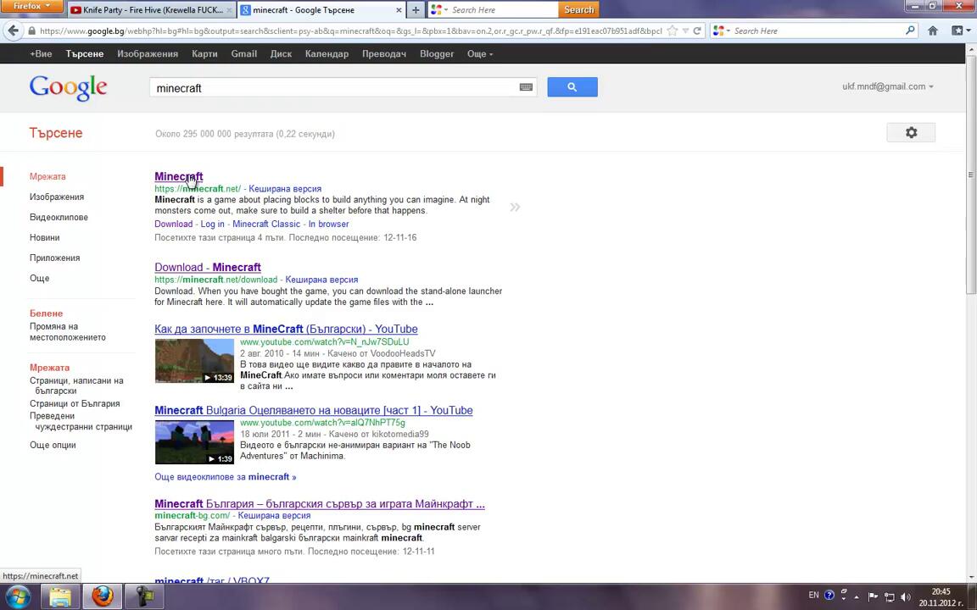Image resolution: width=977 pixels, height=610 pixels.
Task: Open the 13:39 video thumbnail
Action: 194,360
